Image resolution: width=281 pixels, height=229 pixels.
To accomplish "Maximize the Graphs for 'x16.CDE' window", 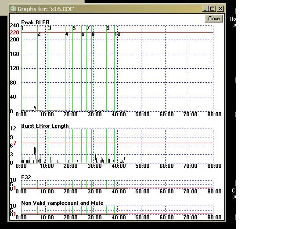I will 213,9.
